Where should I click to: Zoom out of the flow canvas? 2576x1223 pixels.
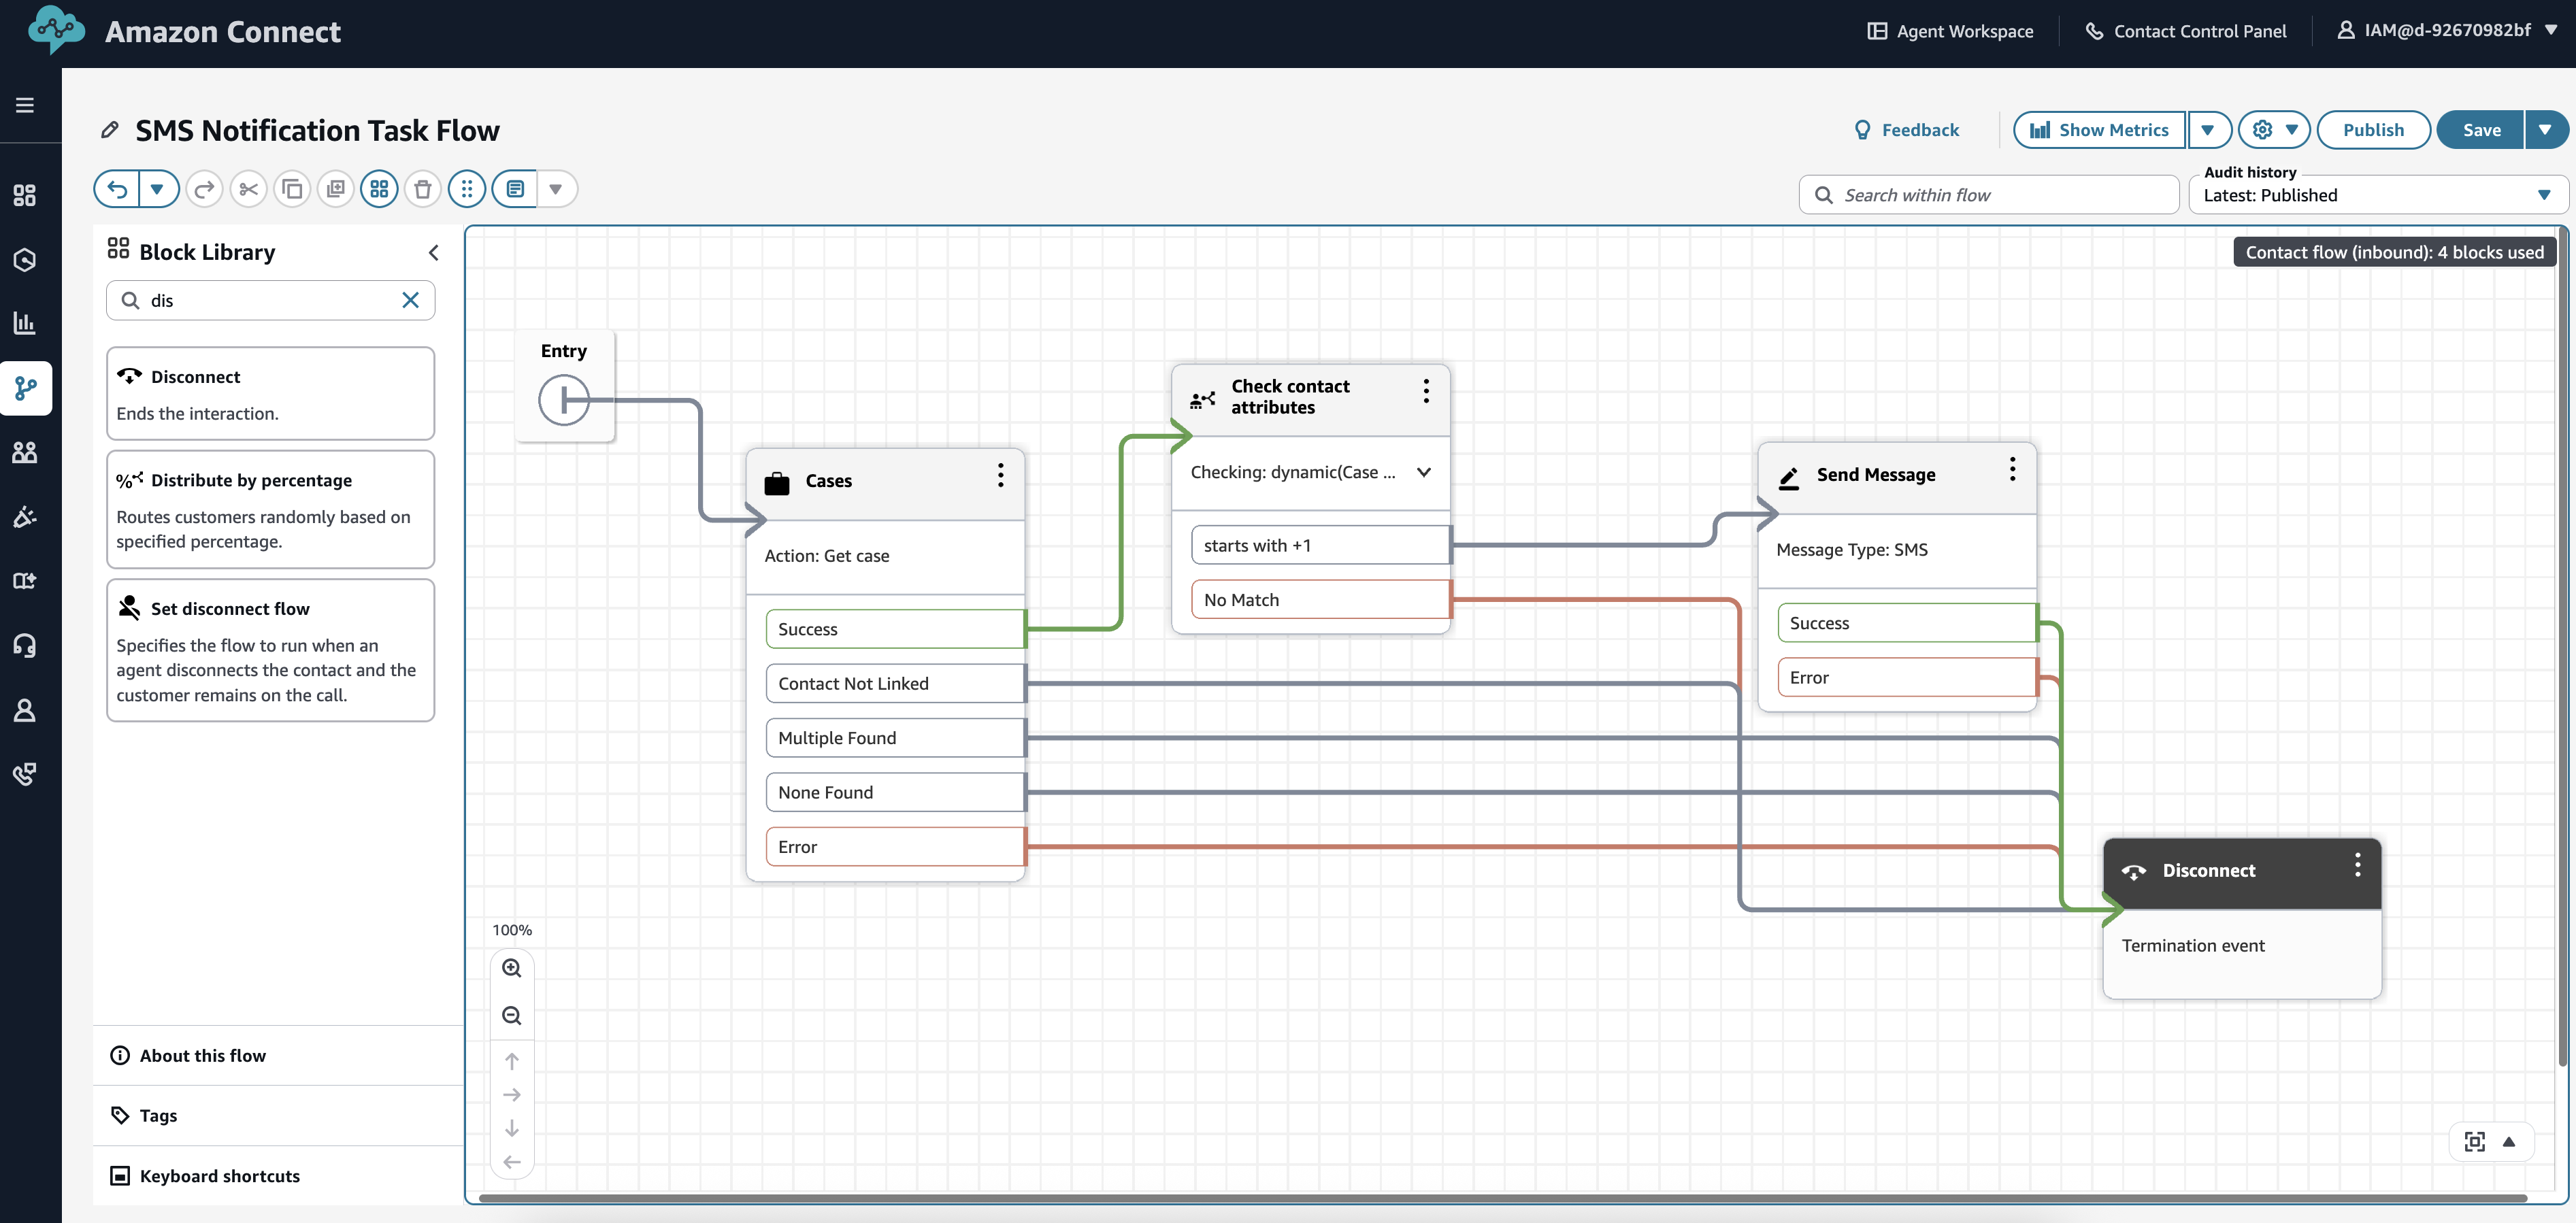512,1016
